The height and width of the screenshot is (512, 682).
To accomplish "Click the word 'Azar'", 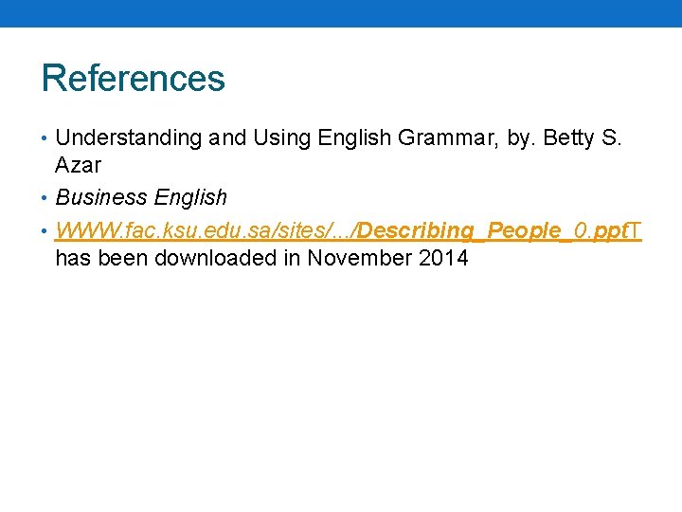I will [78, 166].
